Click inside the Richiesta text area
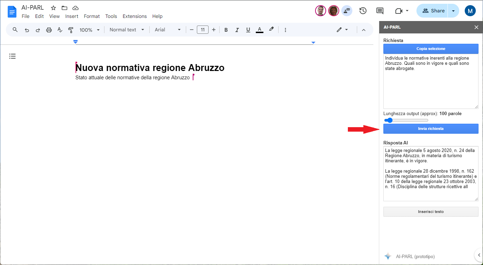The image size is (483, 265). 431,86
